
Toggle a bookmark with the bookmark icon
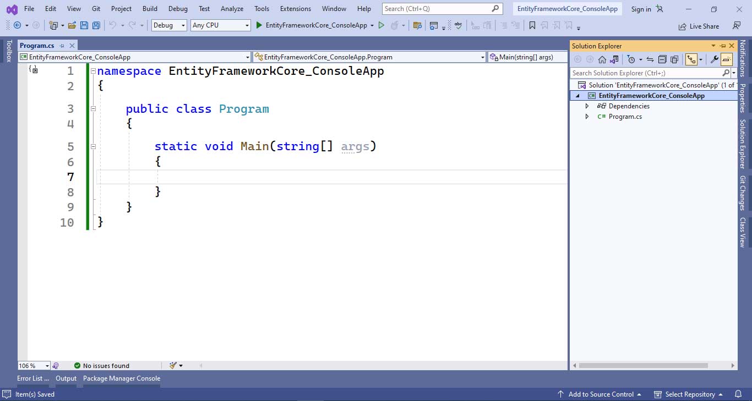click(x=532, y=25)
